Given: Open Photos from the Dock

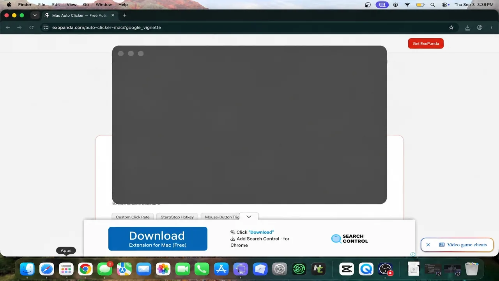Looking at the screenshot, I should (x=163, y=269).
